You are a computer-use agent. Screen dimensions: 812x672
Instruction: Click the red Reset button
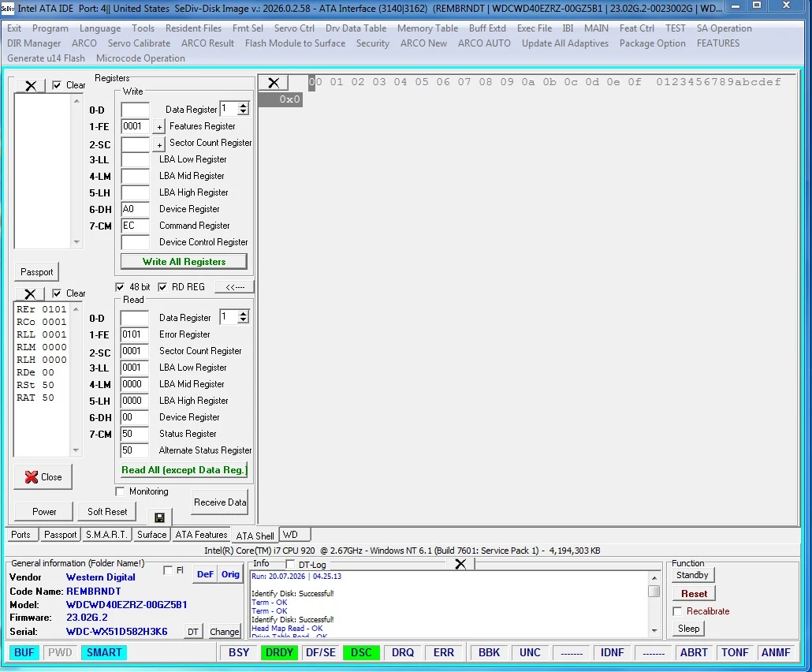(694, 594)
